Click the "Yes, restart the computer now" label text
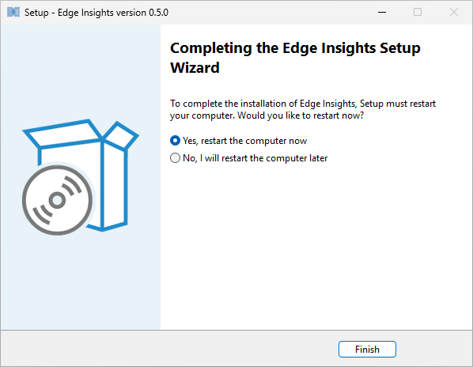Image resolution: width=473 pixels, height=367 pixels. pyautogui.click(x=244, y=141)
